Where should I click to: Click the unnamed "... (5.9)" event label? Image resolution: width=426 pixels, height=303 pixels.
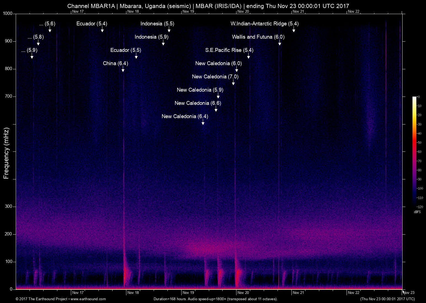coord(29,50)
